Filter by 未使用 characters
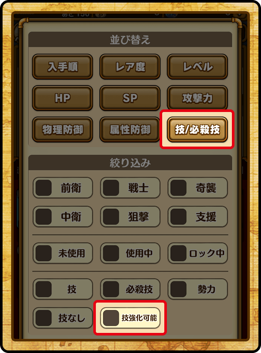The image size is (261, 353). point(62,253)
